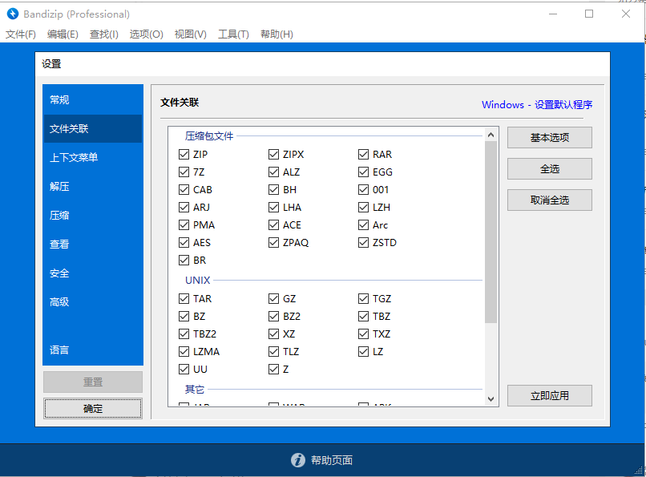Toggle the BR checkbox

[184, 261]
